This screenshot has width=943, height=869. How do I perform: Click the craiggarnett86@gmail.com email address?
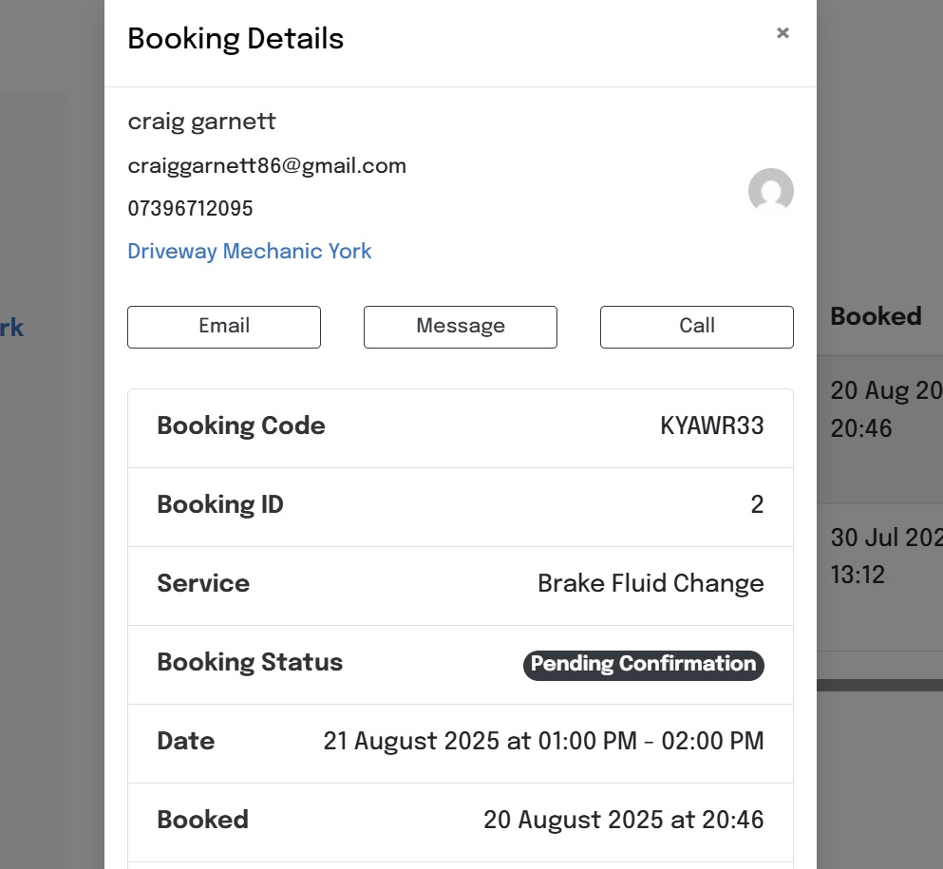267,166
